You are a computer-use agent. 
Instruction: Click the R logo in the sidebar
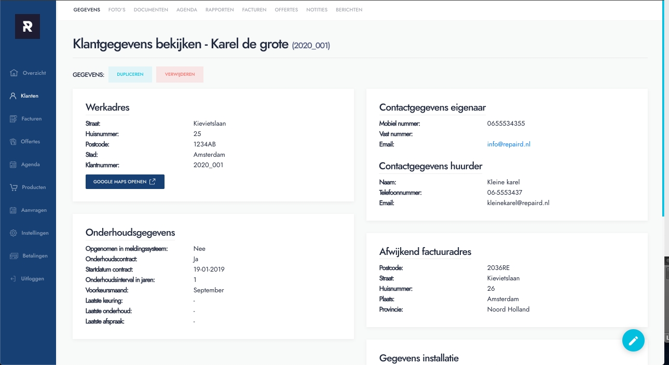(x=27, y=26)
